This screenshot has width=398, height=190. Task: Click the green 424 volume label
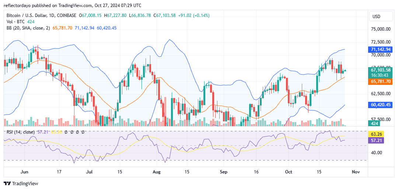point(374,124)
